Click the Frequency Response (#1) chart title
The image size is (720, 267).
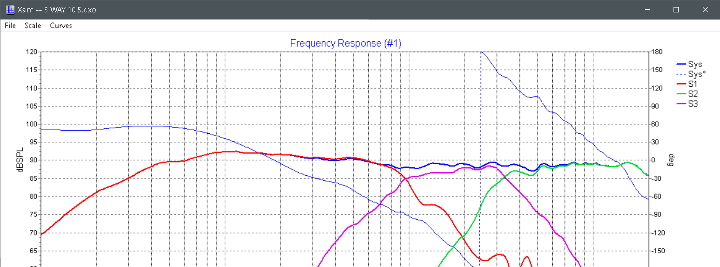click(x=346, y=43)
